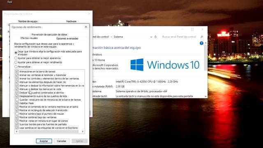Click the search magnifier in Control Panel
The width and height of the screenshot is (263, 148).
point(202,37)
